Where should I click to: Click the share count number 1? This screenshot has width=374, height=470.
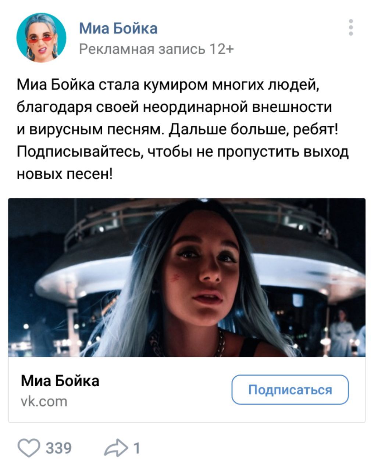pos(136,448)
